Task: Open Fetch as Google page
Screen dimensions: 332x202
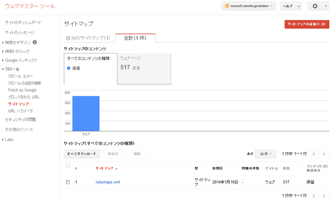Action: (22, 90)
